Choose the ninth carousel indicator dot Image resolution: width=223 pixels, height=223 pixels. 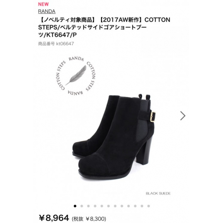(128, 206)
